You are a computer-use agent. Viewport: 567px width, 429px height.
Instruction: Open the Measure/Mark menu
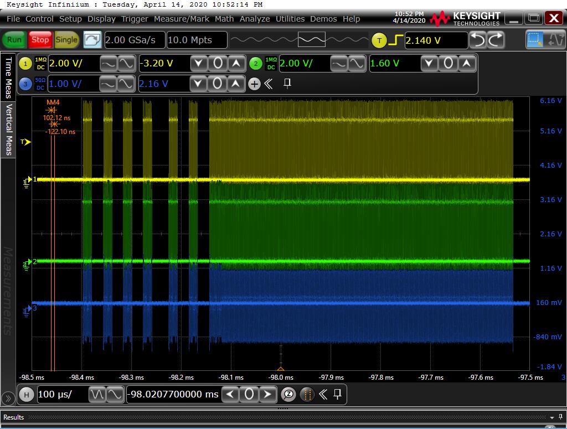point(181,19)
